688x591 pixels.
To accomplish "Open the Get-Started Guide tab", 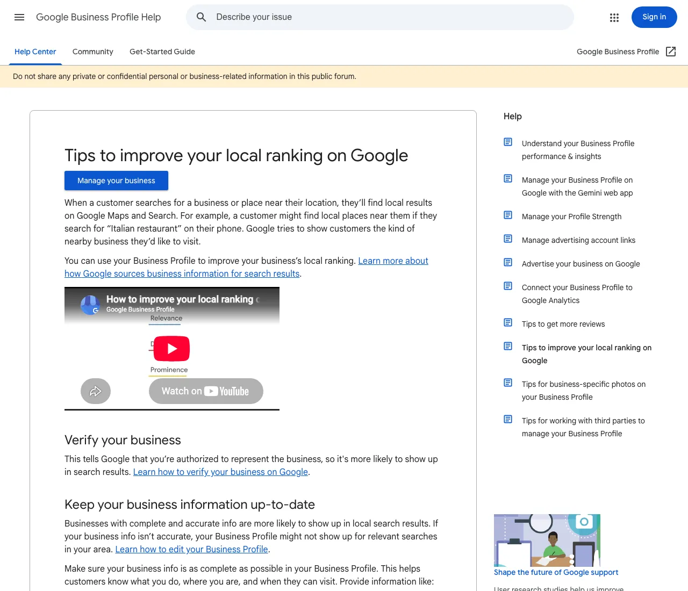I will pos(162,52).
